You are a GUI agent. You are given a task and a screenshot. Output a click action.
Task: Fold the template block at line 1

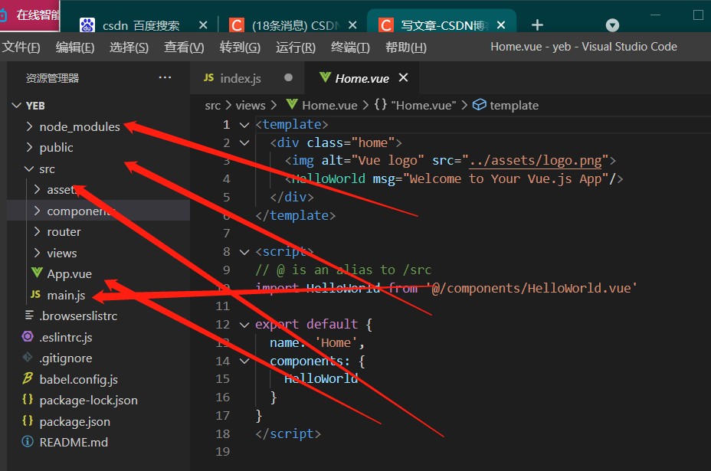[x=244, y=125]
